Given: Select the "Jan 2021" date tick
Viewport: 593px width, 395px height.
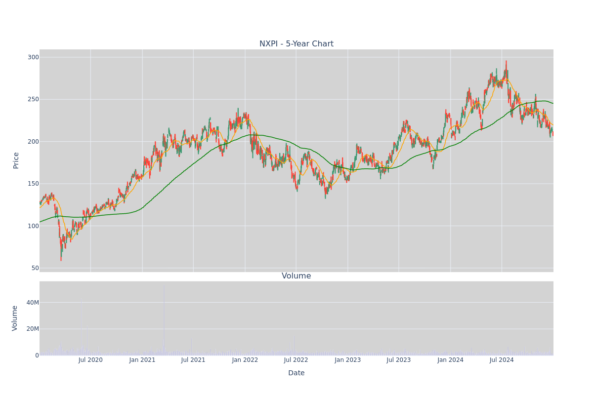Looking at the screenshot, I should (142, 360).
